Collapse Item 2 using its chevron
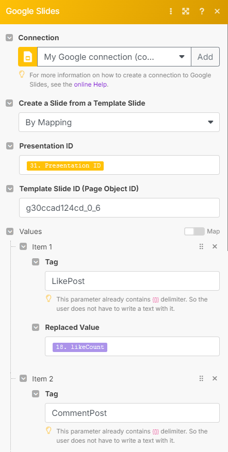228x452 pixels. pyautogui.click(x=23, y=378)
